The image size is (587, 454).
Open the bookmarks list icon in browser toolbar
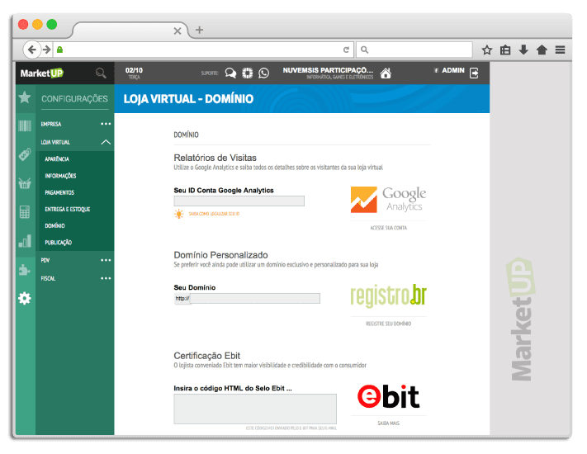pos(505,50)
